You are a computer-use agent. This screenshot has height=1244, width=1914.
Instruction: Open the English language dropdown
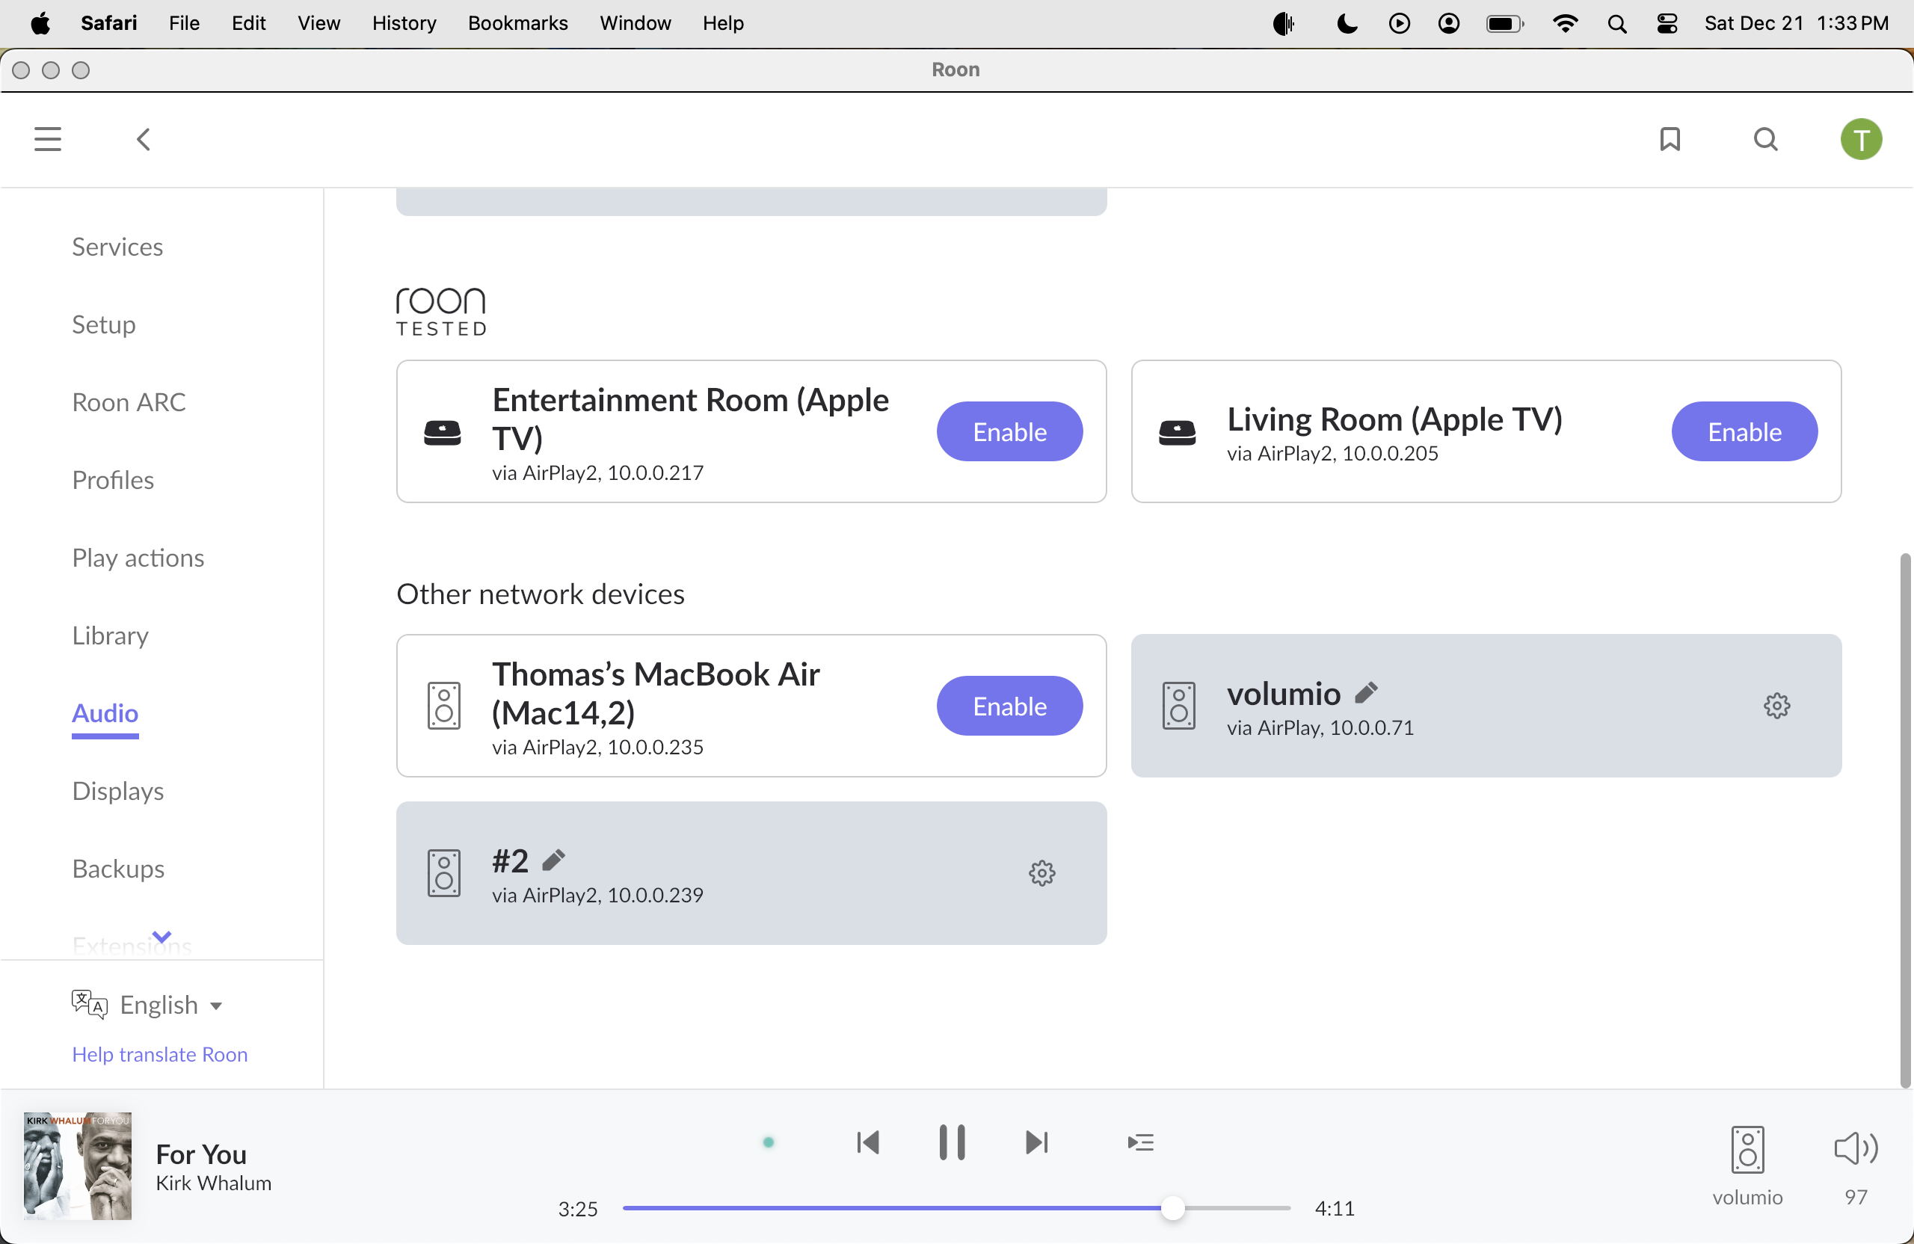click(x=170, y=1004)
